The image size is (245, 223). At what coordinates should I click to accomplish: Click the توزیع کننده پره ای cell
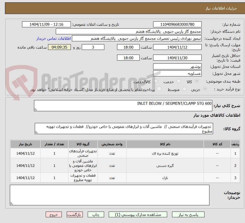[x=165, y=153]
